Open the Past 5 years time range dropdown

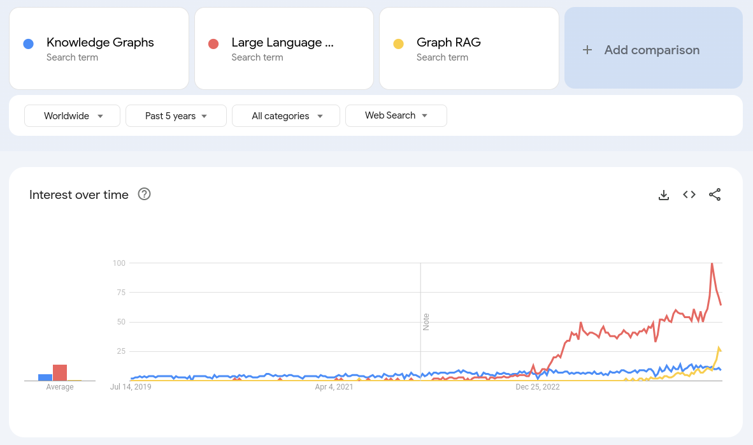click(x=176, y=115)
